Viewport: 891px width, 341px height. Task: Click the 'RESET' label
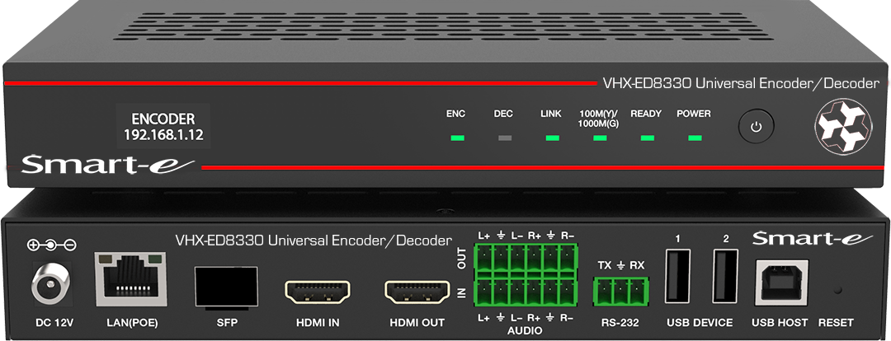(x=836, y=323)
